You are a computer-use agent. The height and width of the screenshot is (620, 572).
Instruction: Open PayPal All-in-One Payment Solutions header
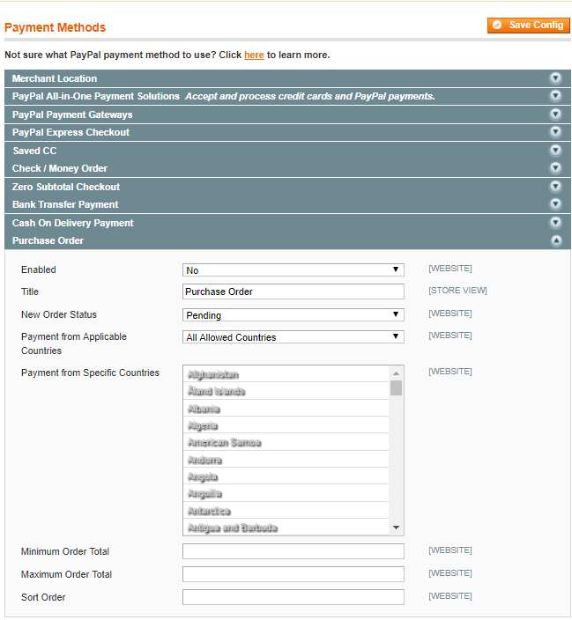click(x=287, y=96)
